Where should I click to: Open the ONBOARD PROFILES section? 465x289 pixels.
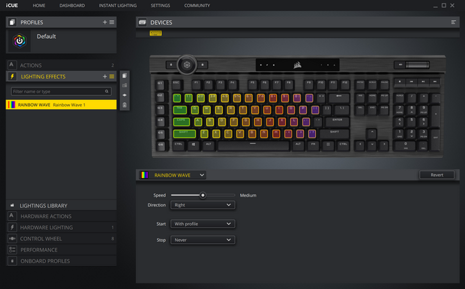[x=61, y=261]
